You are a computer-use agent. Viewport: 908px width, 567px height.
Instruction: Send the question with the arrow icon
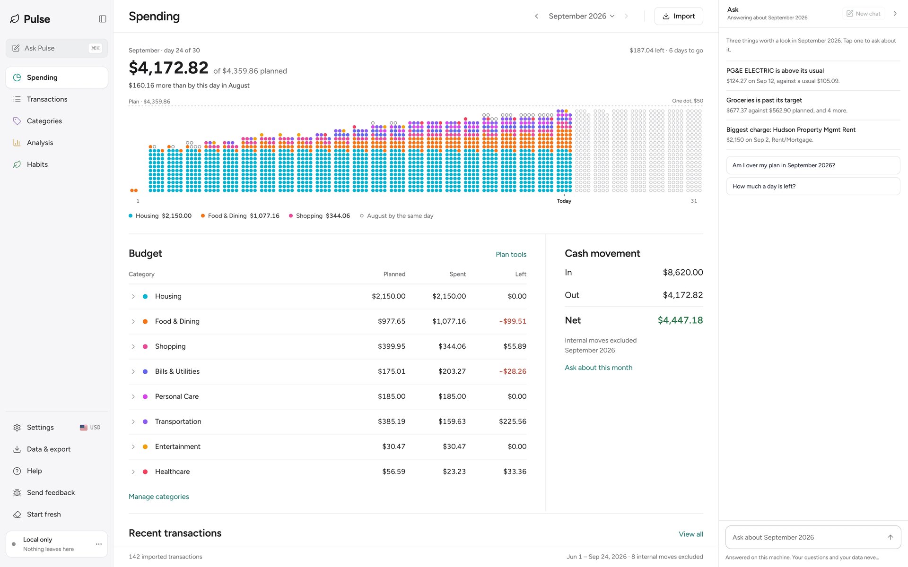[x=891, y=537]
